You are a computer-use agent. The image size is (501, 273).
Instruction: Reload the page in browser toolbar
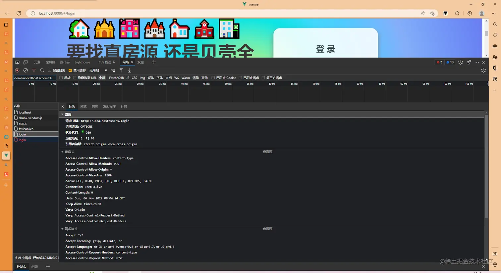point(19,13)
